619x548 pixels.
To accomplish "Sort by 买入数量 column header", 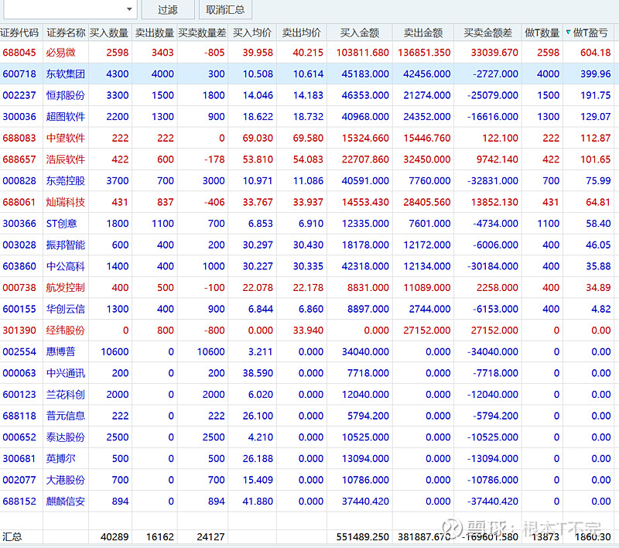I will [110, 33].
